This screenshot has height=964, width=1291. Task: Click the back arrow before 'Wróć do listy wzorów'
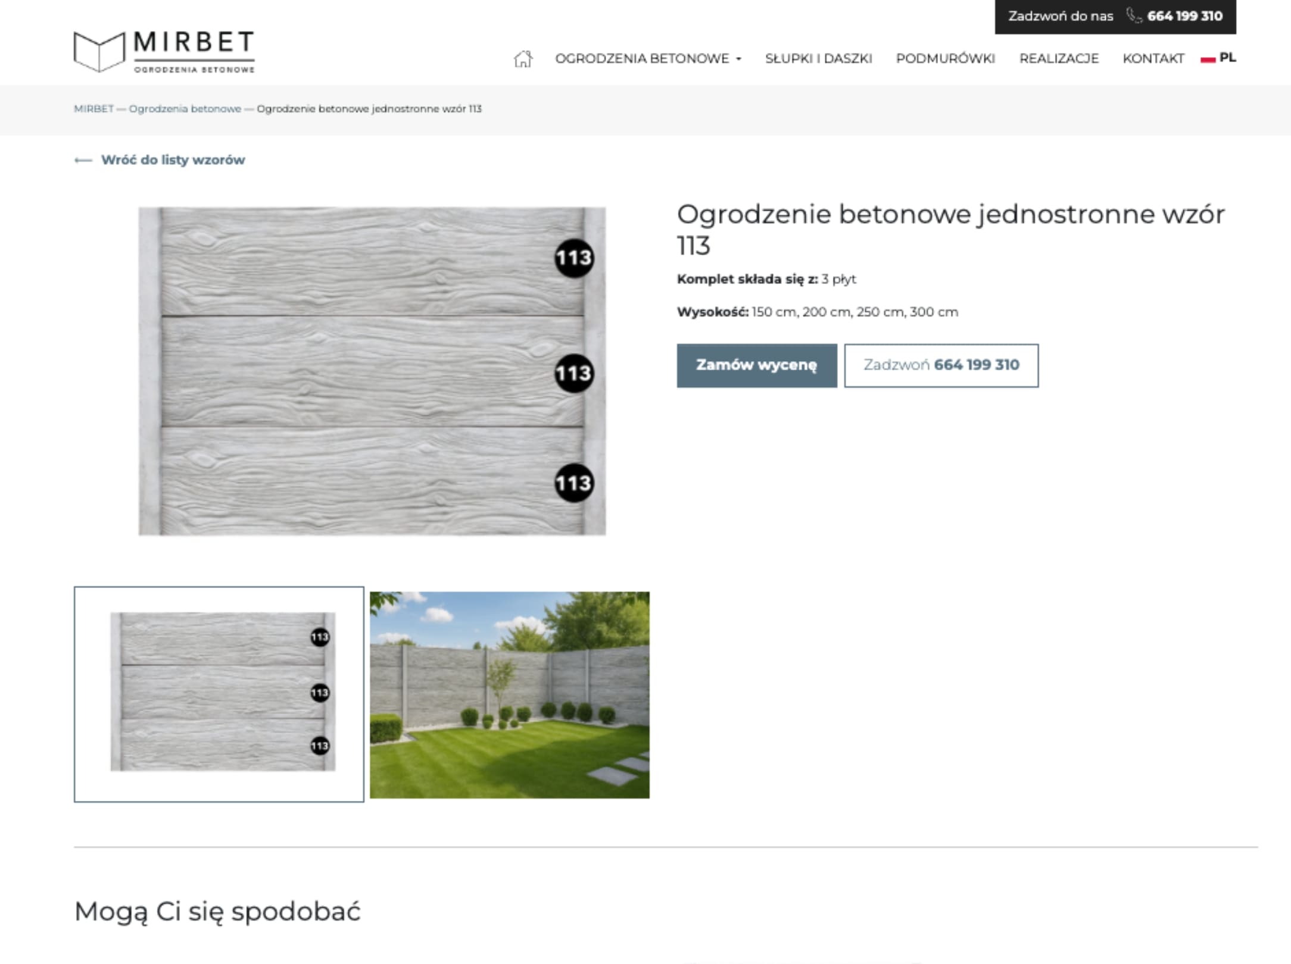[x=83, y=160]
